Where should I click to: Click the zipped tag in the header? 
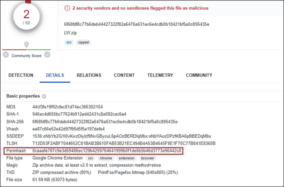click(83, 42)
